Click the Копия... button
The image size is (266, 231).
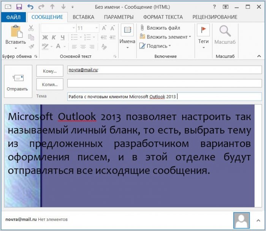(50, 84)
